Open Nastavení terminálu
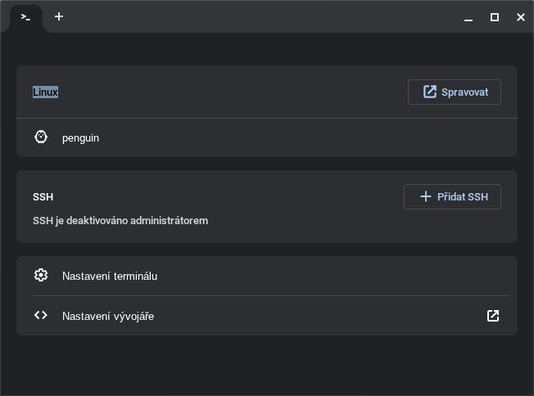The image size is (534, 396). [x=267, y=276]
